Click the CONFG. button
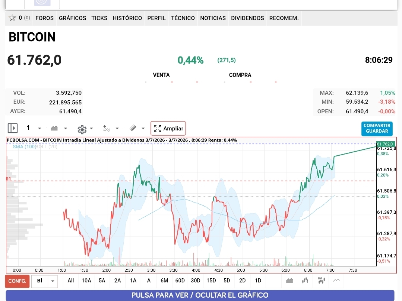Image resolution: width=402 pixels, height=301 pixels. pos(17,281)
